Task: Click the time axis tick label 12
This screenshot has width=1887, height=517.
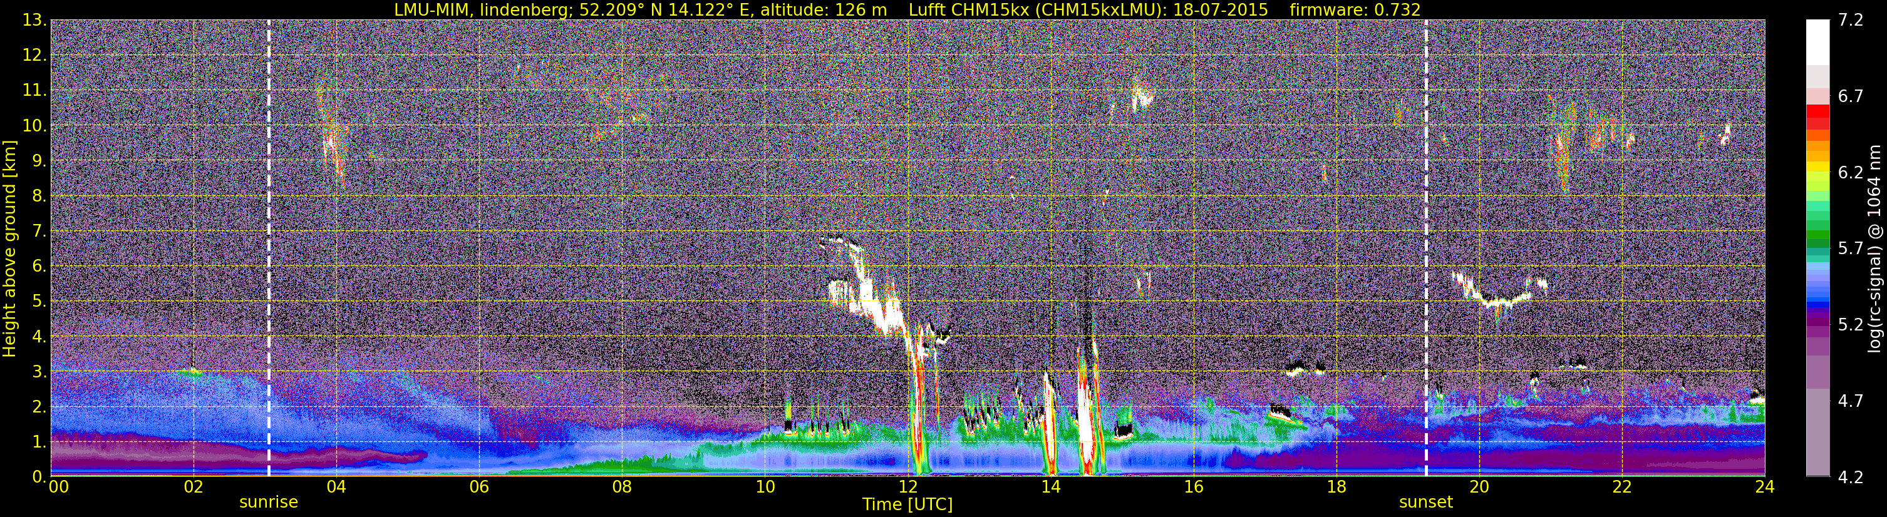Action: [908, 487]
